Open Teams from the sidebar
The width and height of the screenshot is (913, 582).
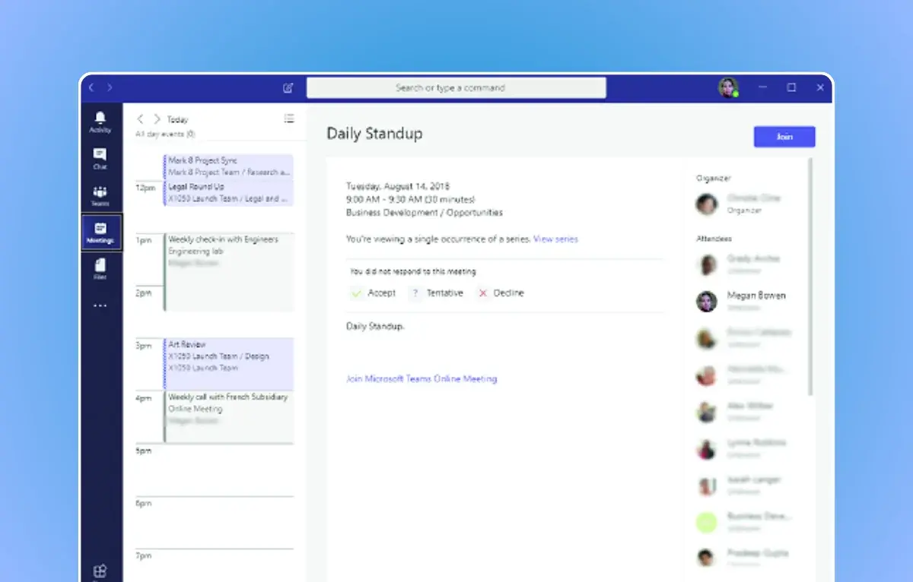click(100, 196)
